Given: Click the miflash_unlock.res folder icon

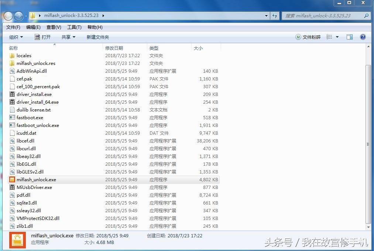Looking at the screenshot, I should (x=12, y=63).
